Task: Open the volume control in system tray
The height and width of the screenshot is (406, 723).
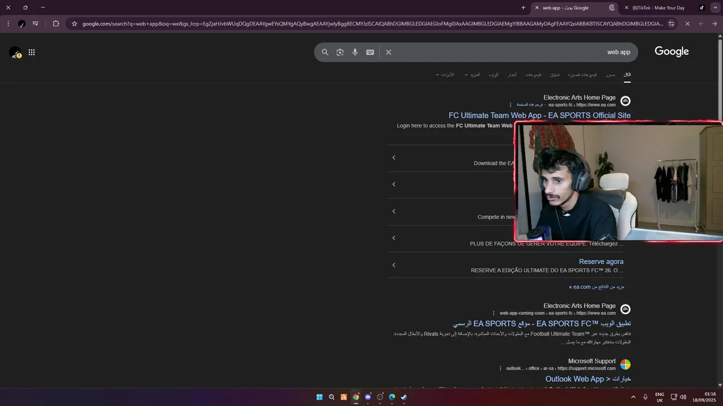Action: tap(683, 397)
